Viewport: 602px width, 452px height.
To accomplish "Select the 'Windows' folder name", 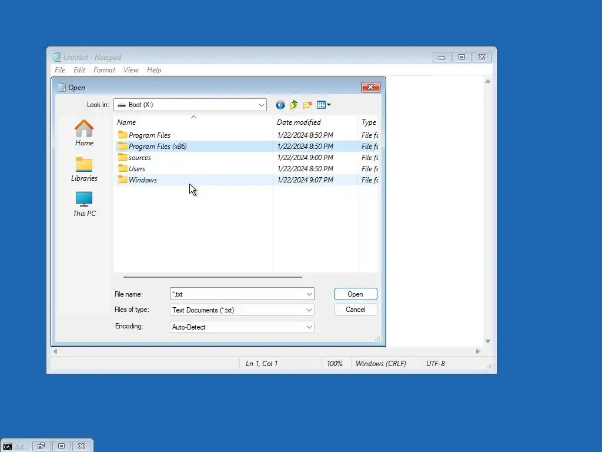I will 142,180.
